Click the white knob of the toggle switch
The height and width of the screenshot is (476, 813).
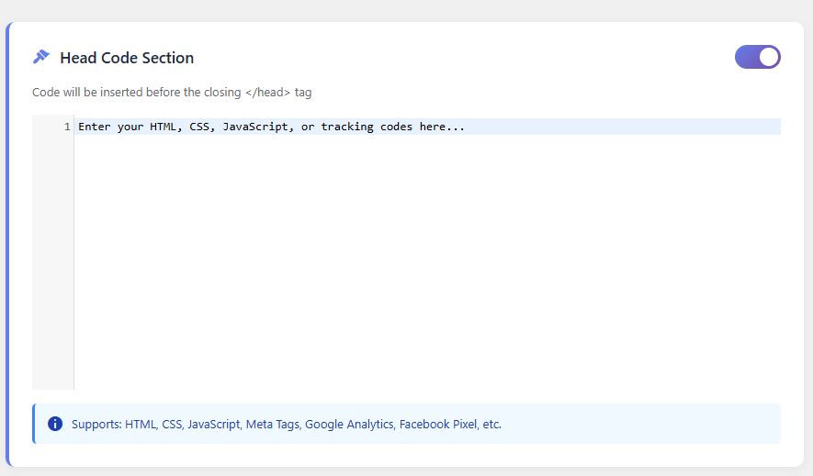[x=769, y=57]
